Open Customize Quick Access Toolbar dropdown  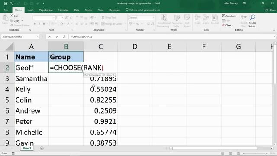(43, 3)
